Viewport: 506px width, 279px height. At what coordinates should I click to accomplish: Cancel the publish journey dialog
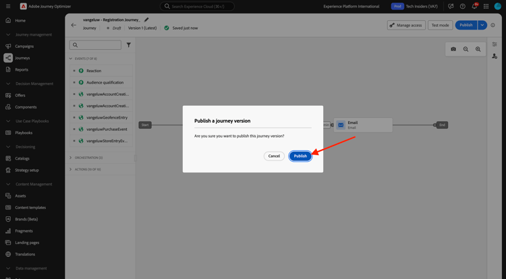(274, 156)
